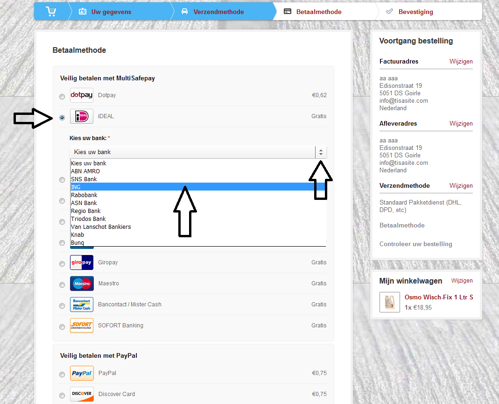Choose Rabobank from the bank list
This screenshot has width=499, height=404.
click(198, 195)
